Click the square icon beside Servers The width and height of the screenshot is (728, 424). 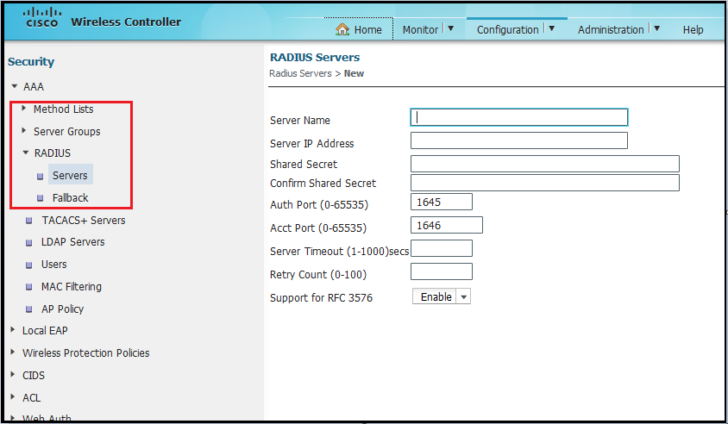click(40, 176)
